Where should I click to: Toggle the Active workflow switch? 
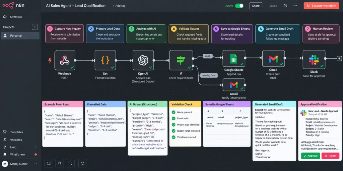(x=239, y=6)
